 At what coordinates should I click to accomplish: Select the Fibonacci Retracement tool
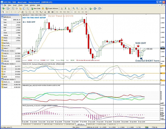26,12
